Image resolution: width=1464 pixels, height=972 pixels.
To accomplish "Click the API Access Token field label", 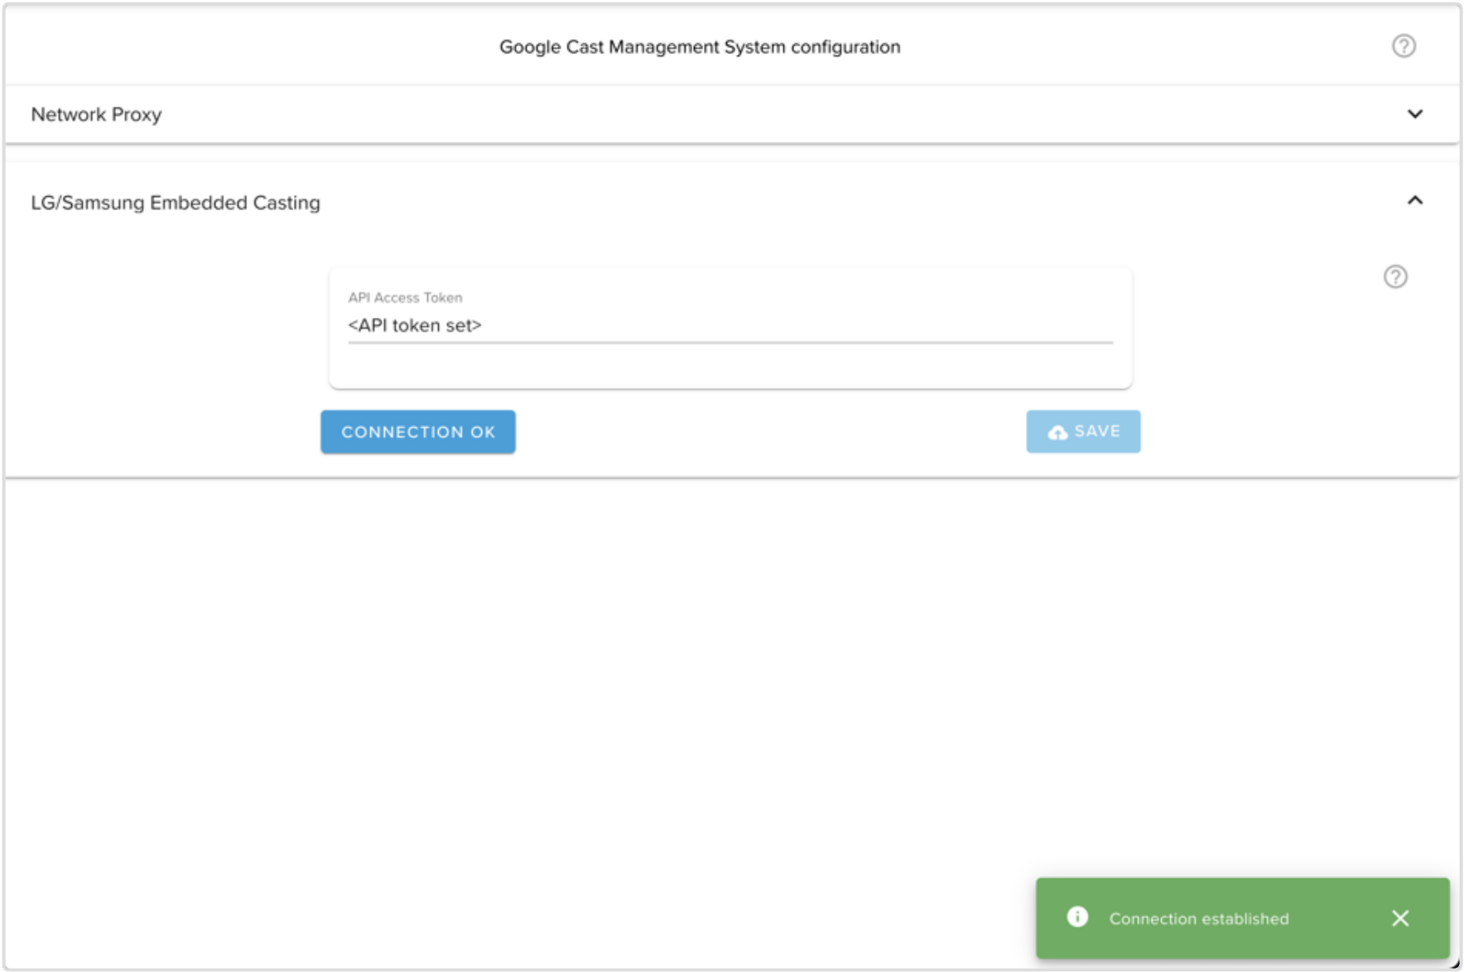I will (x=405, y=297).
